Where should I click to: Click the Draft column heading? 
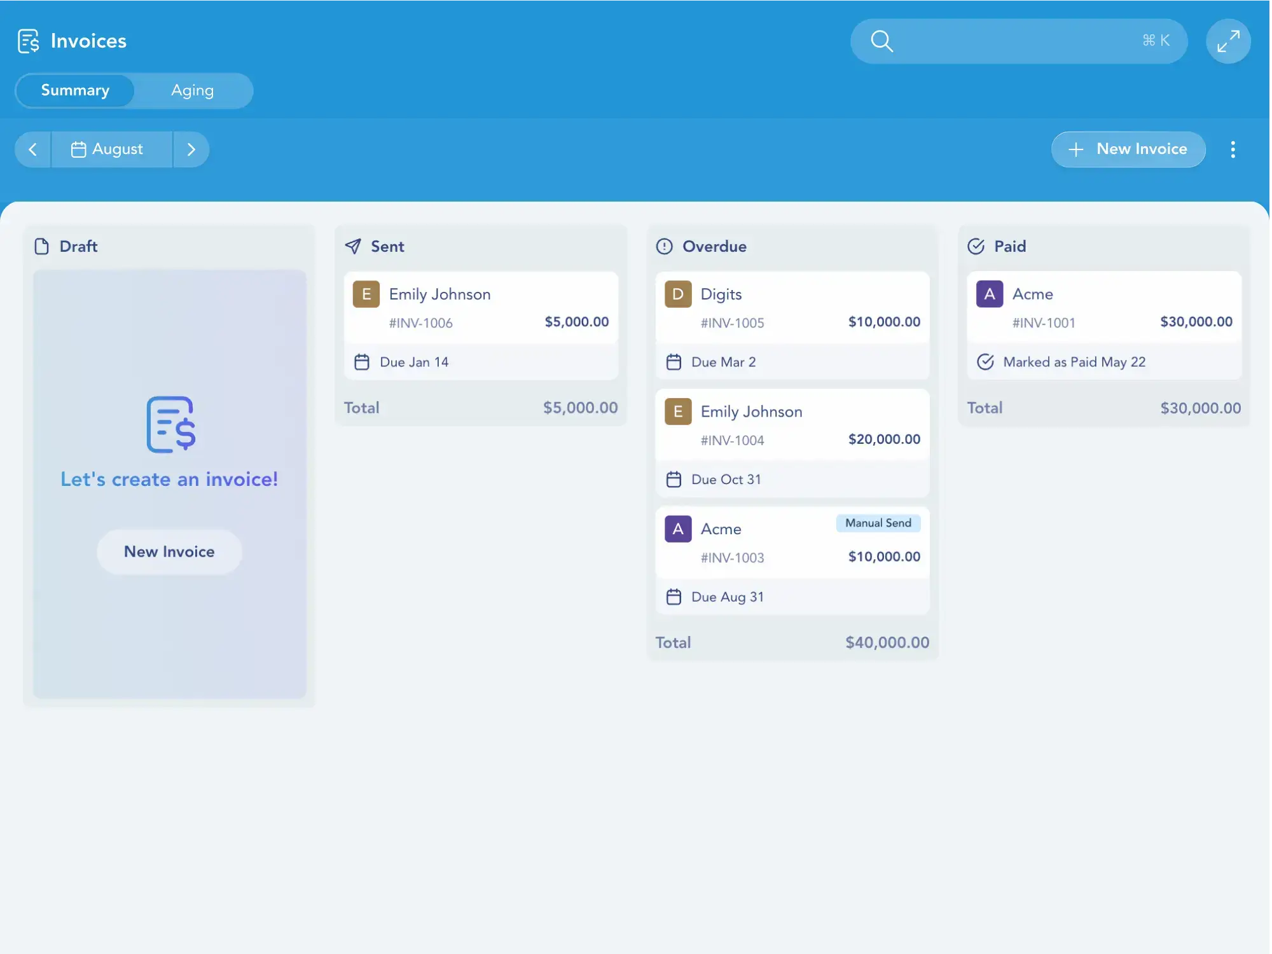pyautogui.click(x=78, y=246)
